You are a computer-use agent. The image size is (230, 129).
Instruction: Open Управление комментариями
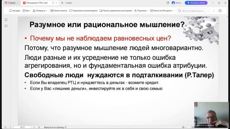click(83, 11)
